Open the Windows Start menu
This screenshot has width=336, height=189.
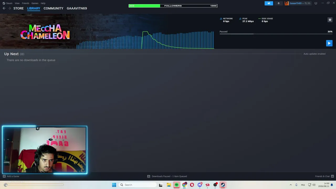click(x=114, y=185)
